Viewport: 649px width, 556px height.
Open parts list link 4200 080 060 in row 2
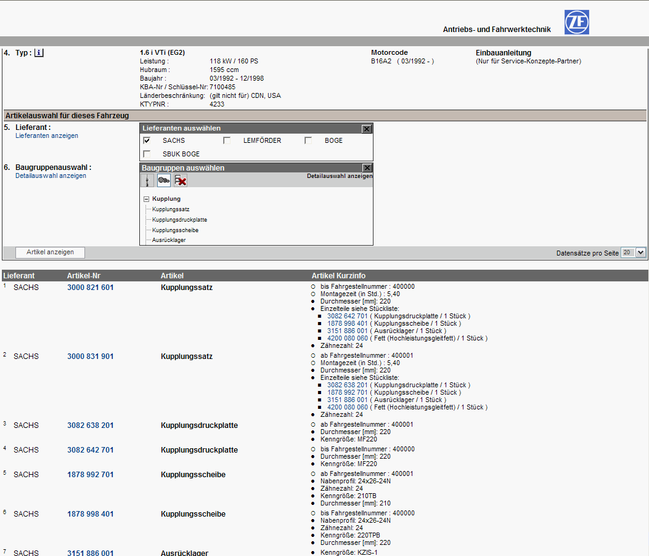(x=347, y=408)
